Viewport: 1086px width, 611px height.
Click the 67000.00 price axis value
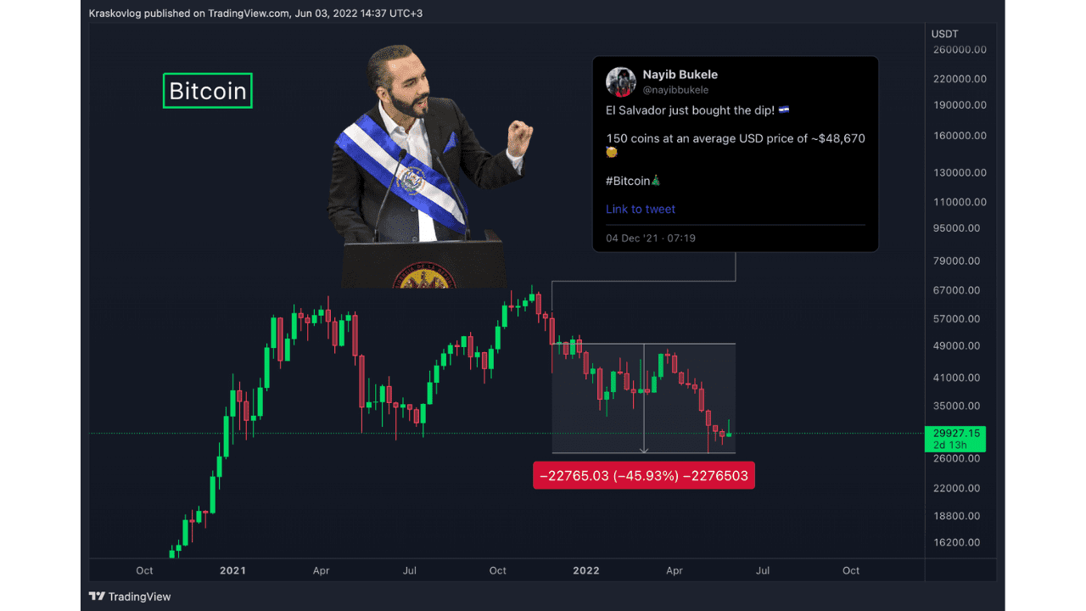point(959,290)
